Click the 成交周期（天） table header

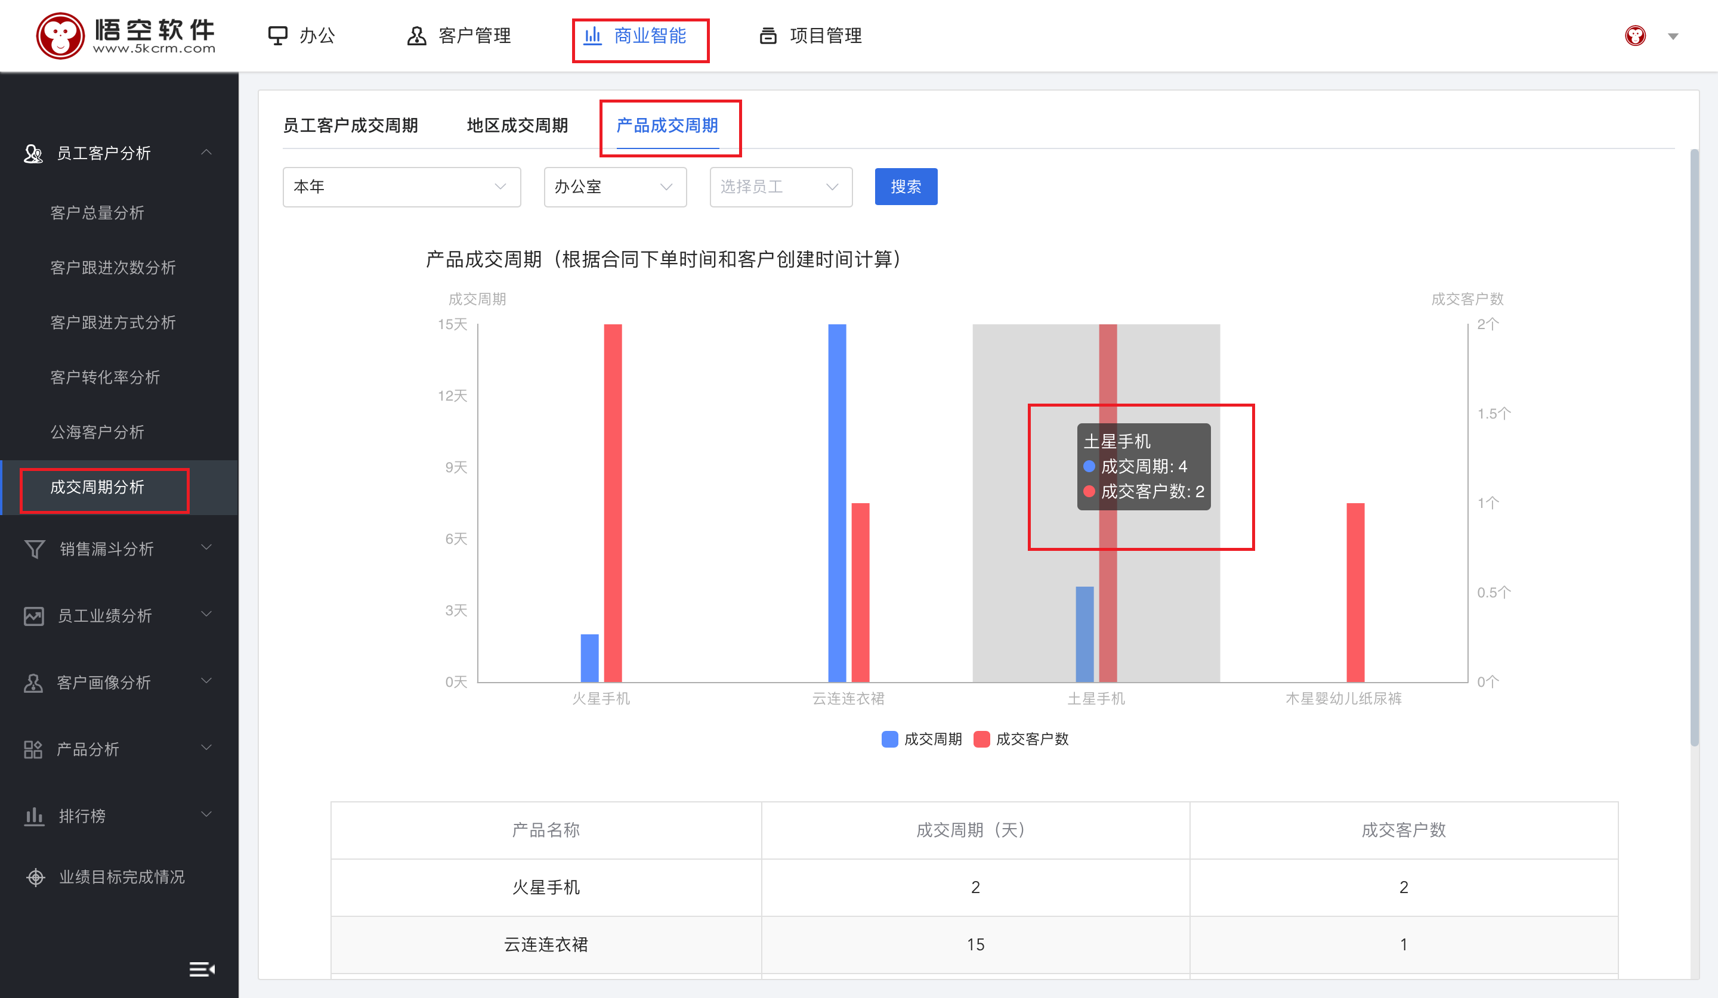(975, 830)
